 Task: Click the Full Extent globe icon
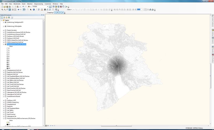pos(10,10)
